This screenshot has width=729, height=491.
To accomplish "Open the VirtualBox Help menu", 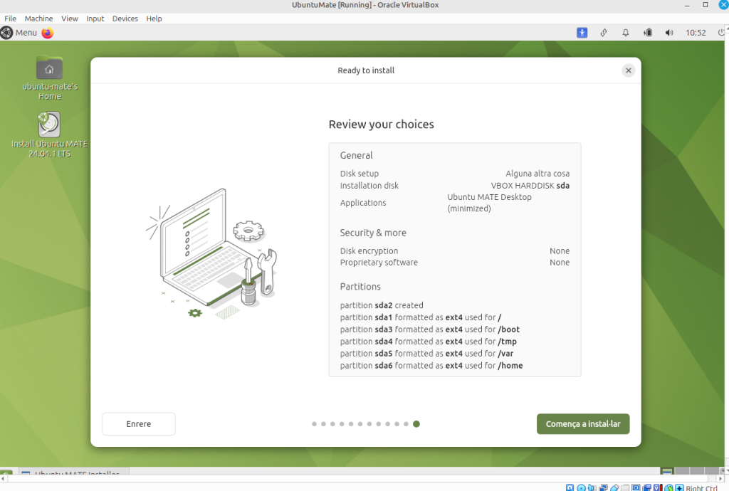I will click(x=154, y=19).
